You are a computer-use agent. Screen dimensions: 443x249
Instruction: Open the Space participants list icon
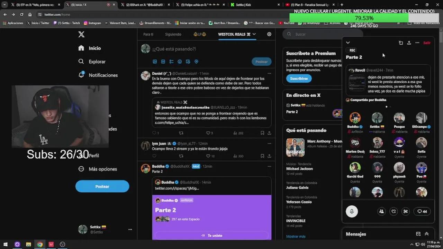point(381,211)
